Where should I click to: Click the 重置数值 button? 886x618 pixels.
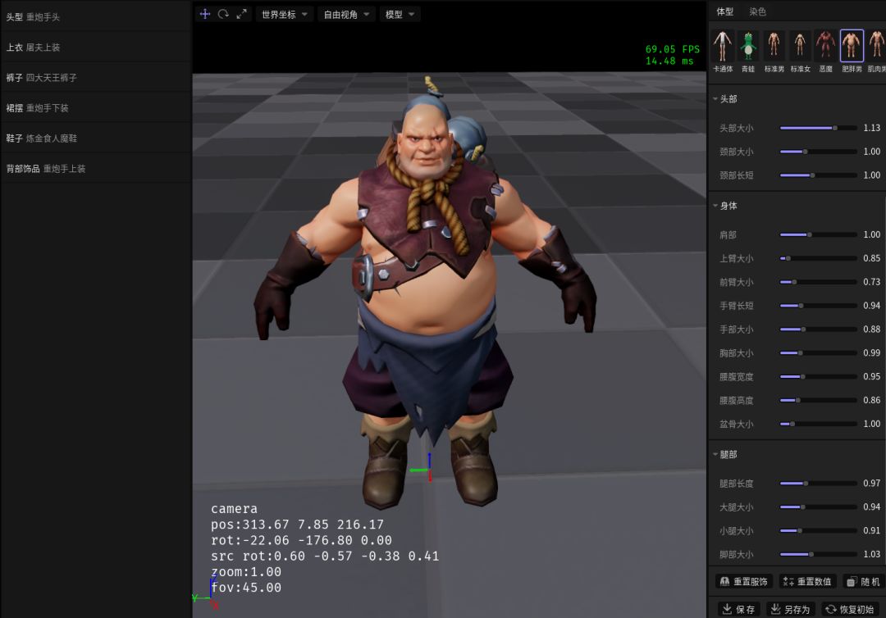click(807, 582)
